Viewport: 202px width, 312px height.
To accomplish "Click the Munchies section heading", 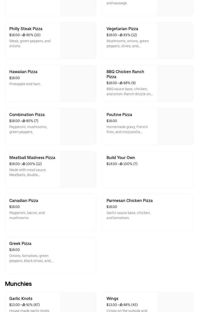I will (x=18, y=284).
